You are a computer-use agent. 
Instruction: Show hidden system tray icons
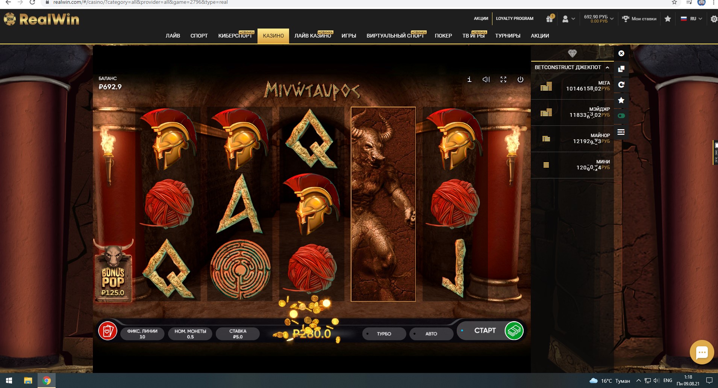coord(638,380)
